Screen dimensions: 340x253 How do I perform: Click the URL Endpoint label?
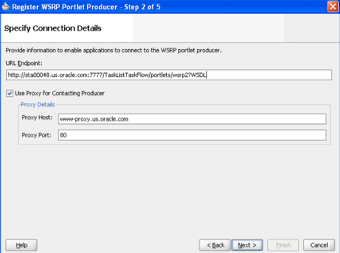pos(24,63)
